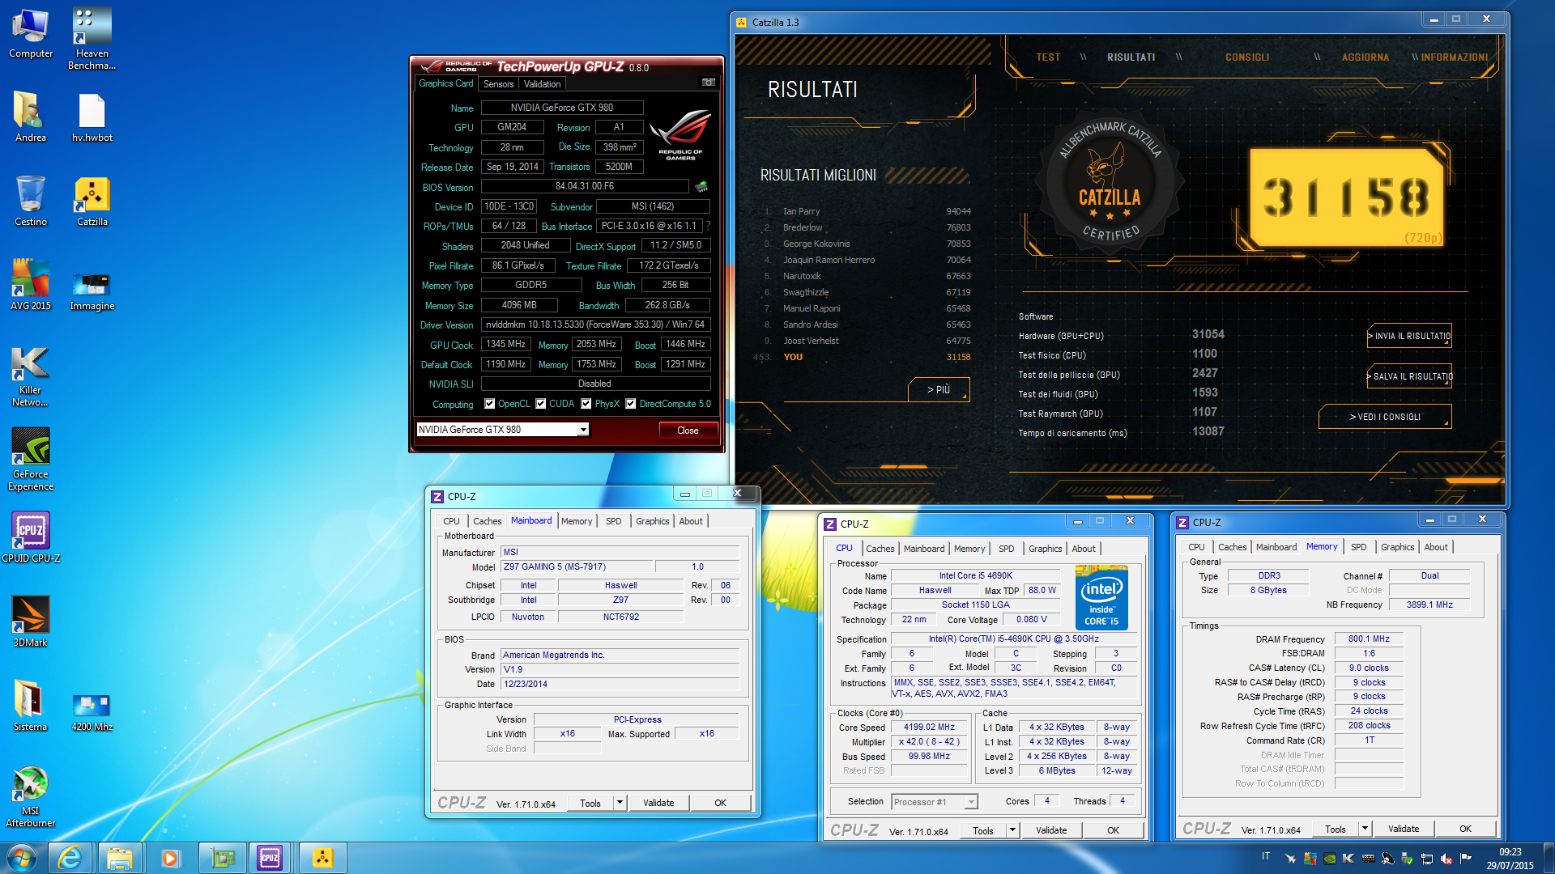Click the 31158 score box in Catzilla

pos(1346,197)
